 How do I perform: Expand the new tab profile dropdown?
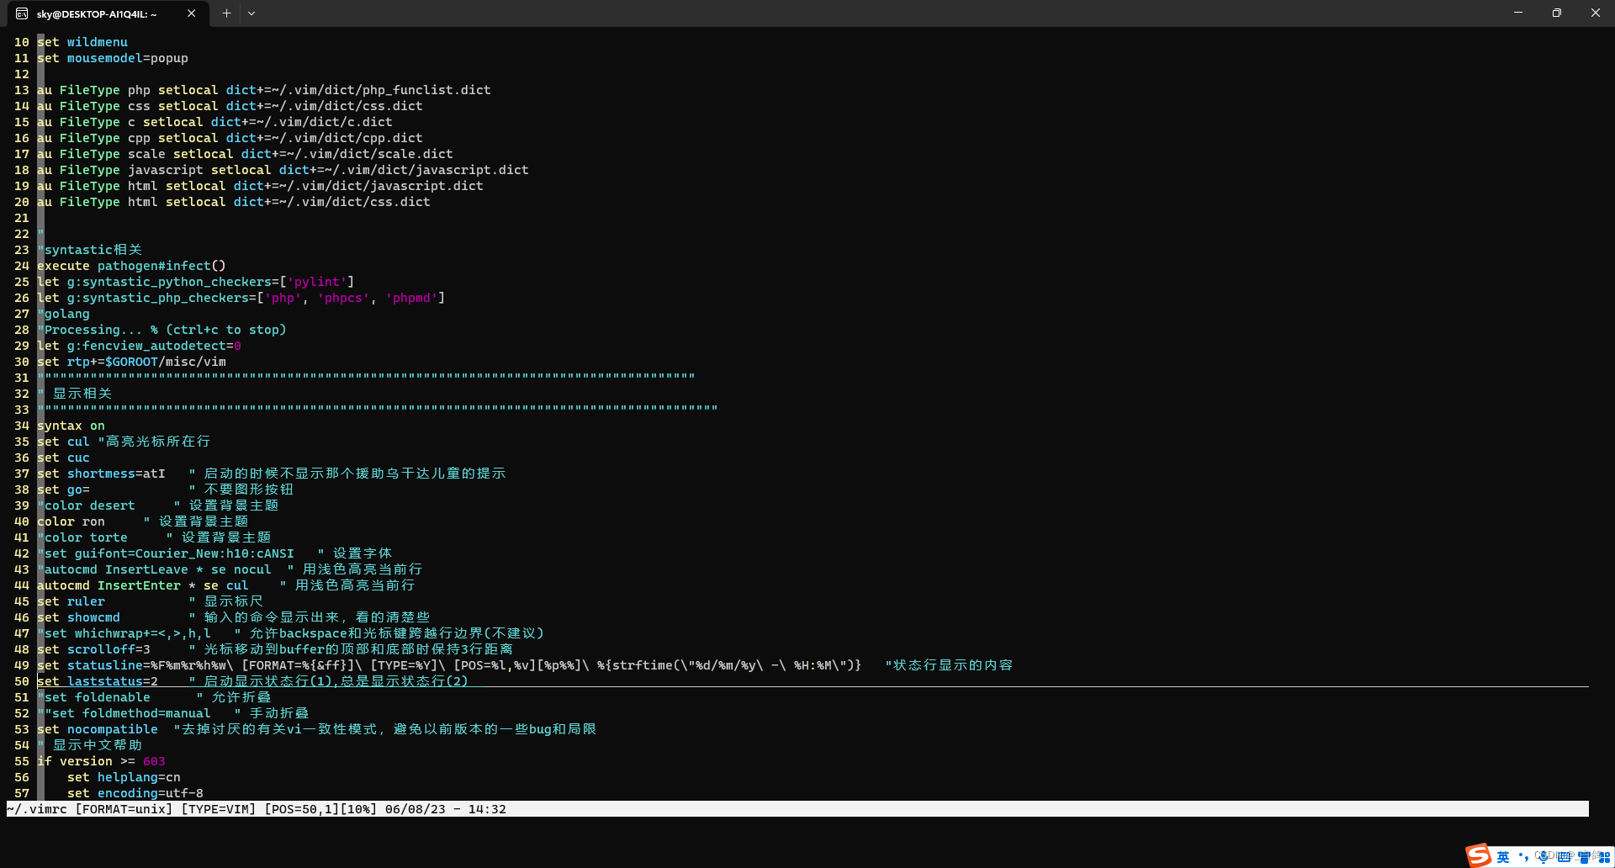click(x=252, y=13)
